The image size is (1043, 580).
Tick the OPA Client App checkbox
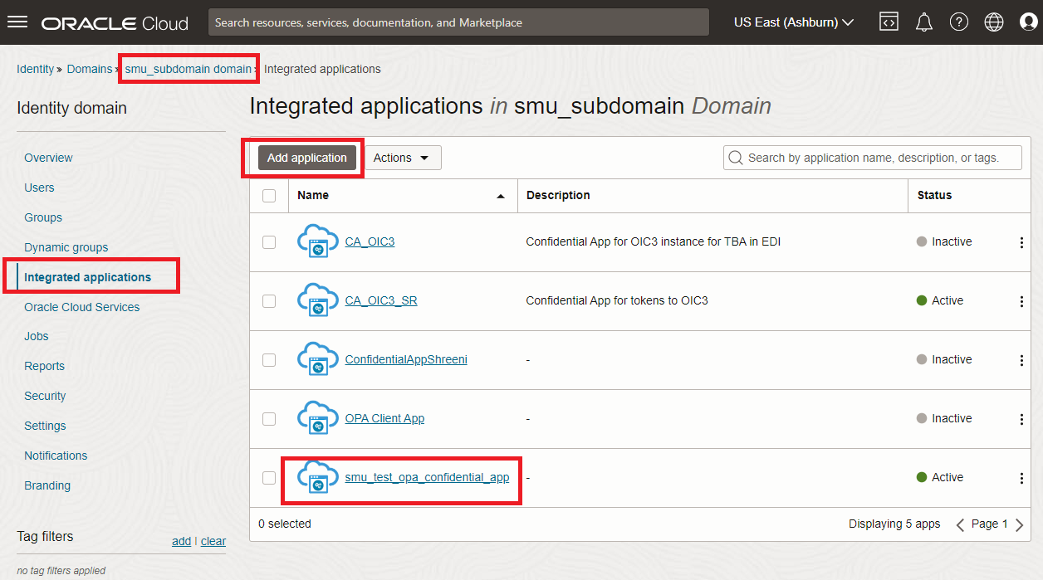click(269, 419)
